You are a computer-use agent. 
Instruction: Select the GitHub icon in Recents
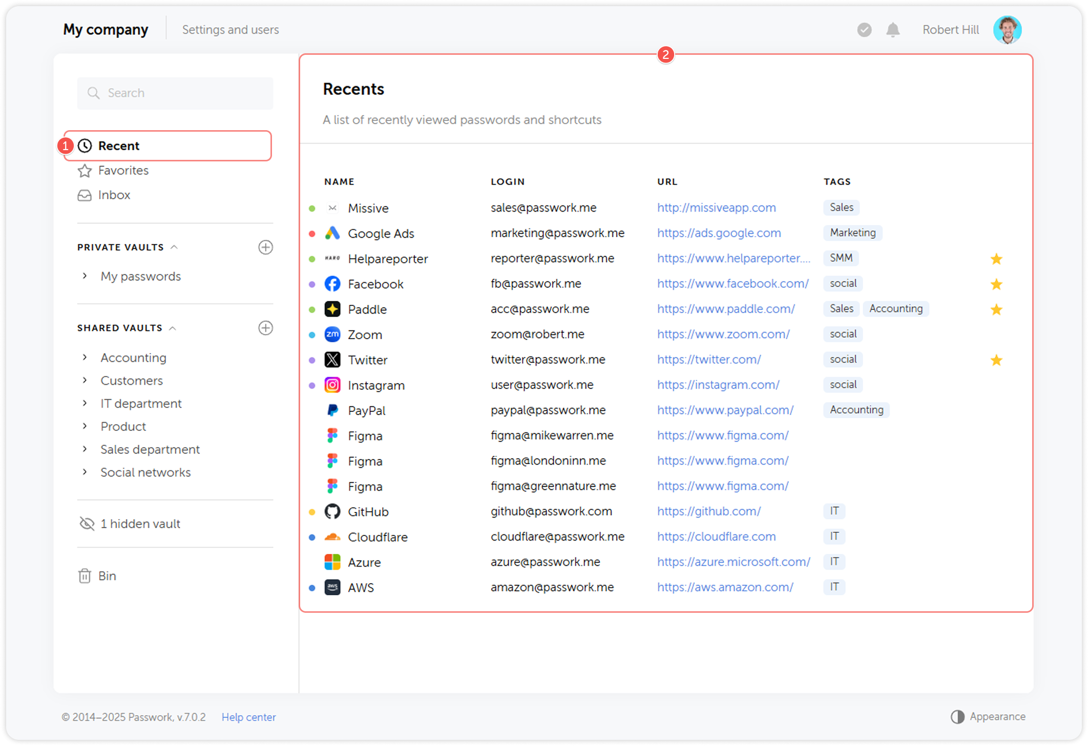[332, 511]
